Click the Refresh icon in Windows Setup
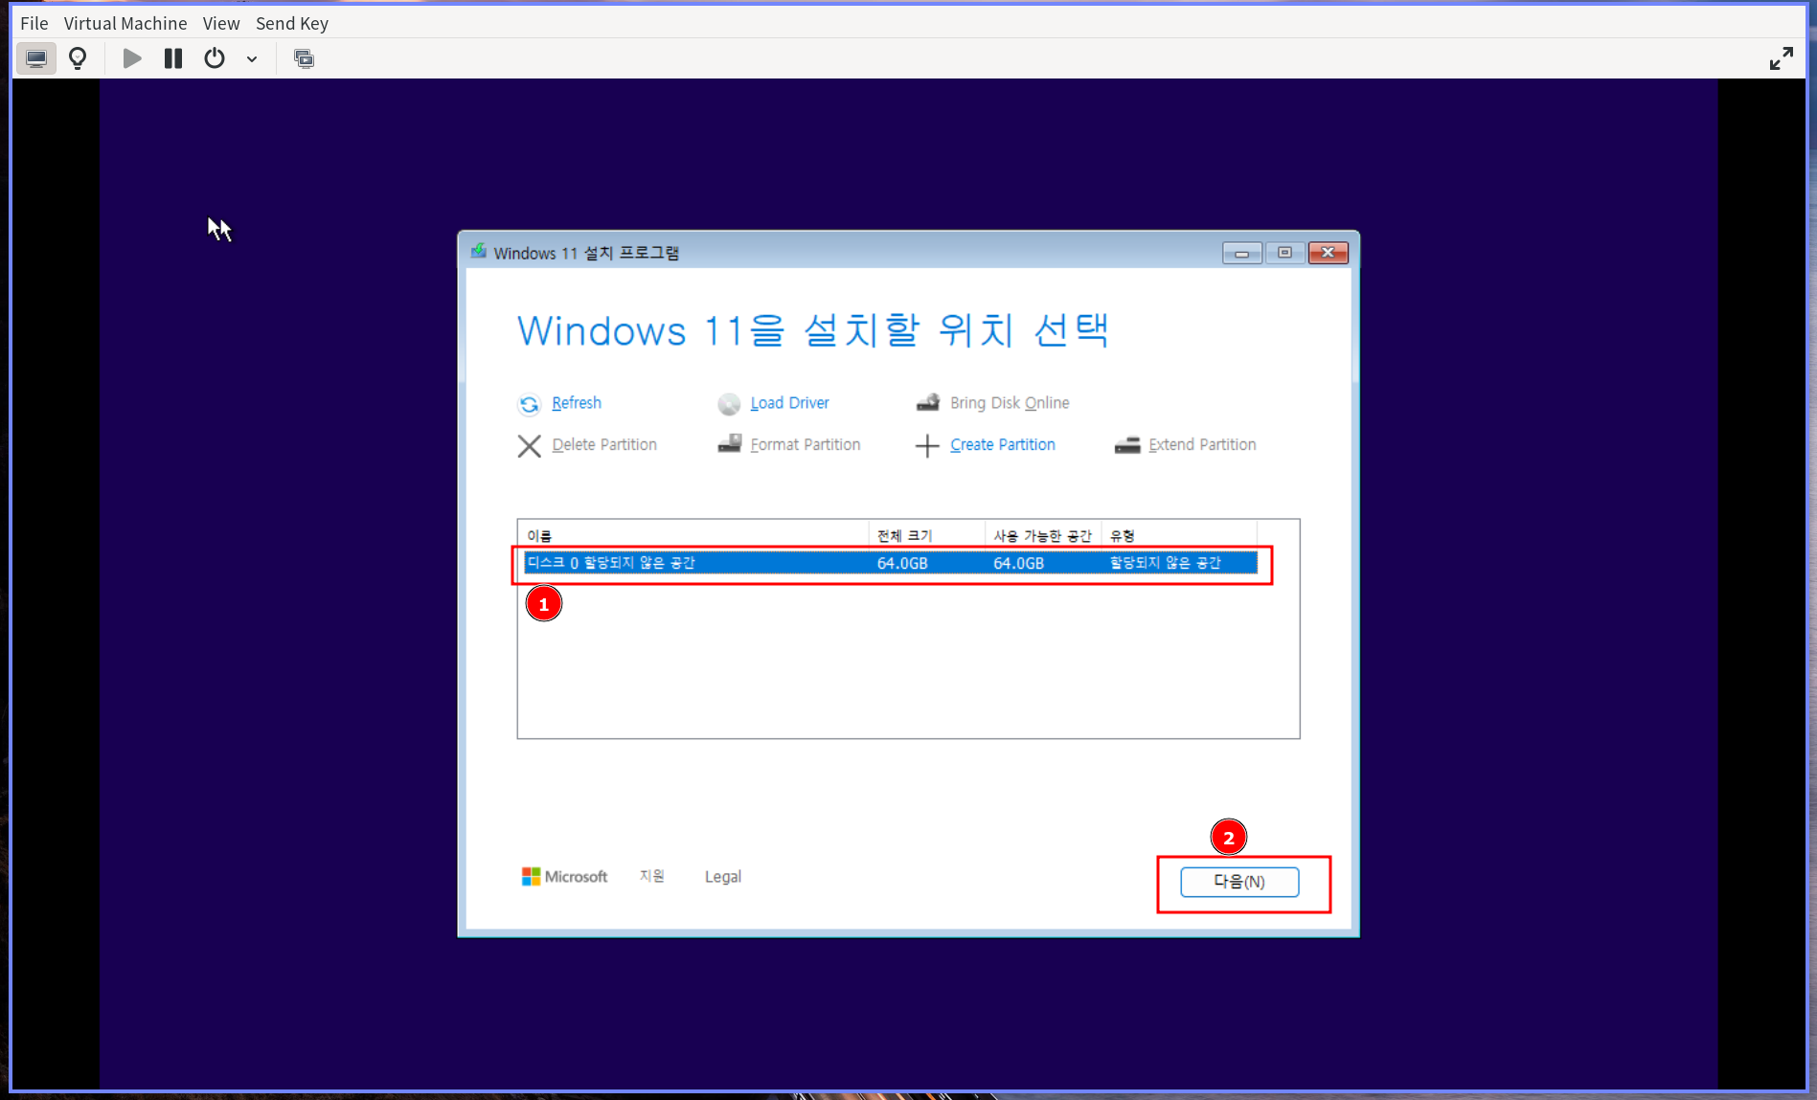 (530, 404)
